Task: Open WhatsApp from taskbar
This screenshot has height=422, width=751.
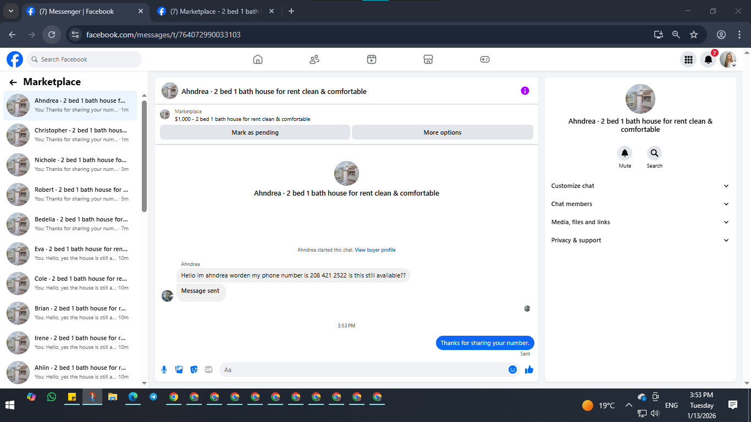Action: point(52,397)
